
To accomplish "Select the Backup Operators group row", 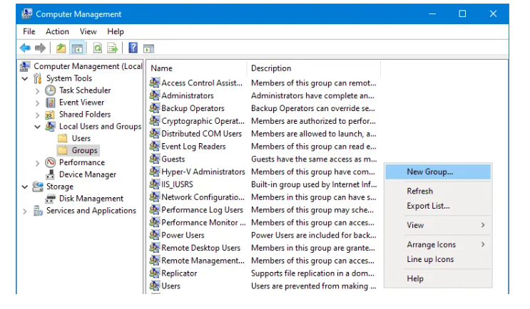I will [x=263, y=108].
